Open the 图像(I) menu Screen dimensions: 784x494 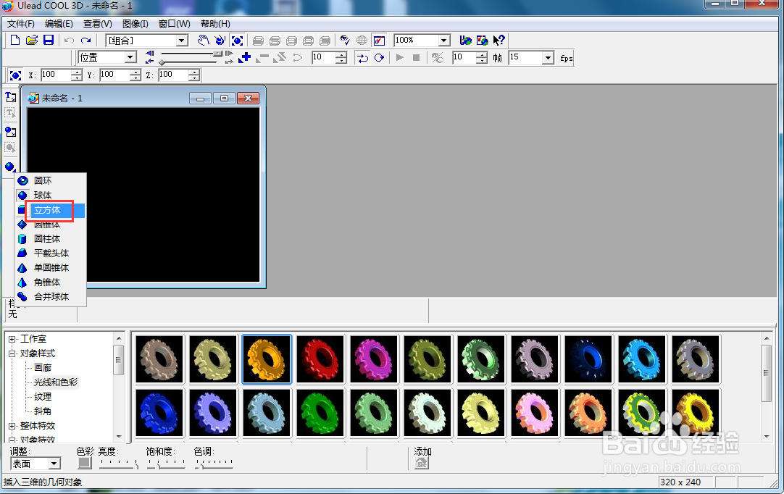click(x=135, y=24)
